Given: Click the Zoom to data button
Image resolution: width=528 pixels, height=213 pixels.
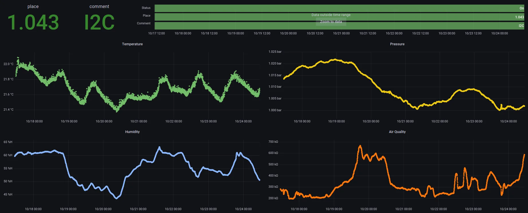Looking at the screenshot, I should coord(331,22).
